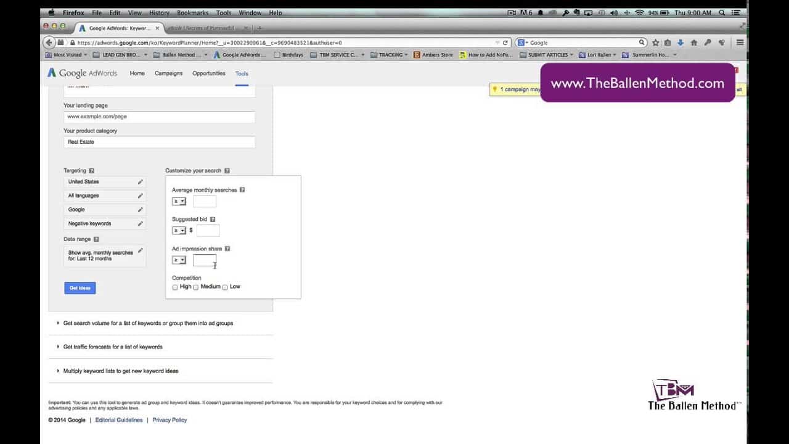Click Suggested bid dollar amount field

click(208, 231)
